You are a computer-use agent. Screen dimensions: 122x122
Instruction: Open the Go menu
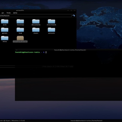pos(3,13)
